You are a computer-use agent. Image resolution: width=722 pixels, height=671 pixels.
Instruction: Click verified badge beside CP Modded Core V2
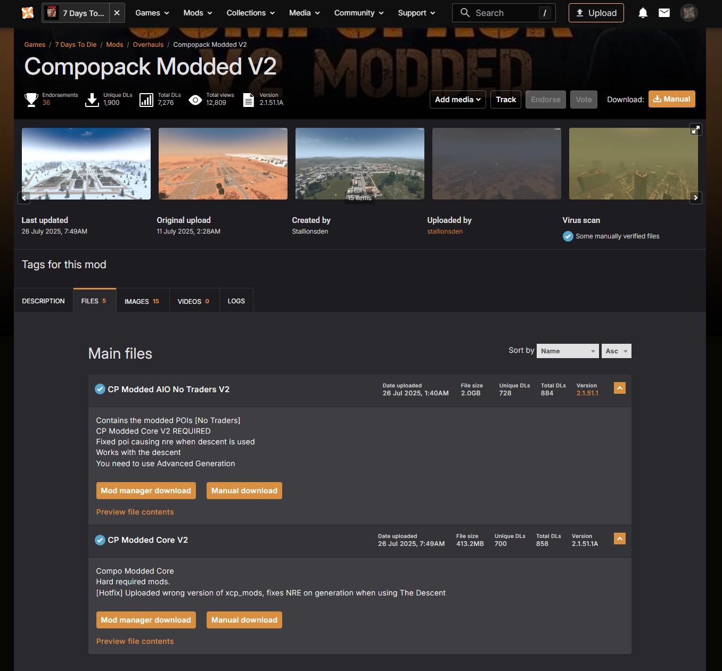pyautogui.click(x=100, y=540)
